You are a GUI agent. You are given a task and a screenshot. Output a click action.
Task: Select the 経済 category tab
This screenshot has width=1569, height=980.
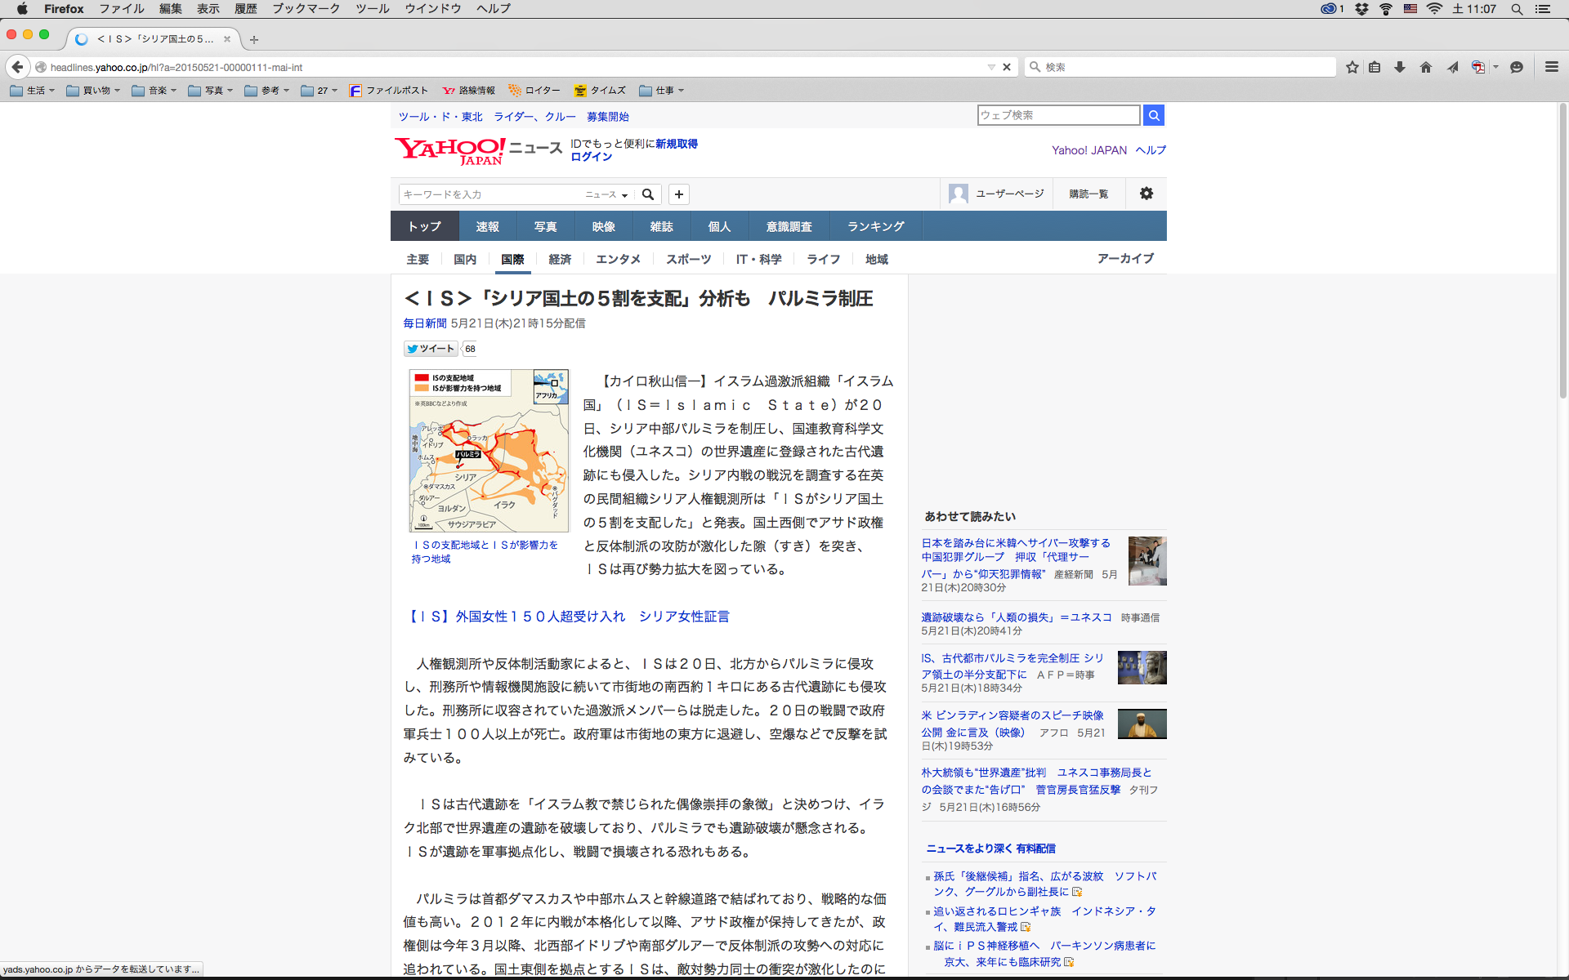(560, 259)
